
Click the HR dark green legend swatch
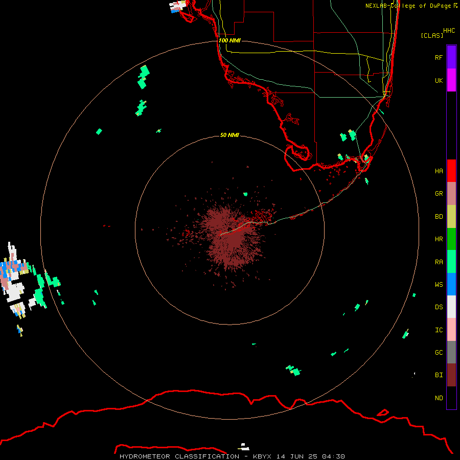451,239
